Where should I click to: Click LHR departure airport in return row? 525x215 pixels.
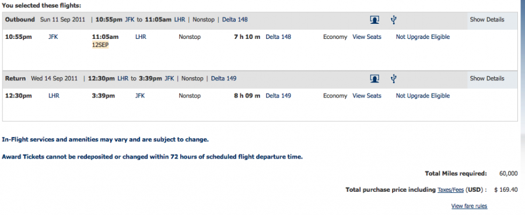pyautogui.click(x=54, y=96)
